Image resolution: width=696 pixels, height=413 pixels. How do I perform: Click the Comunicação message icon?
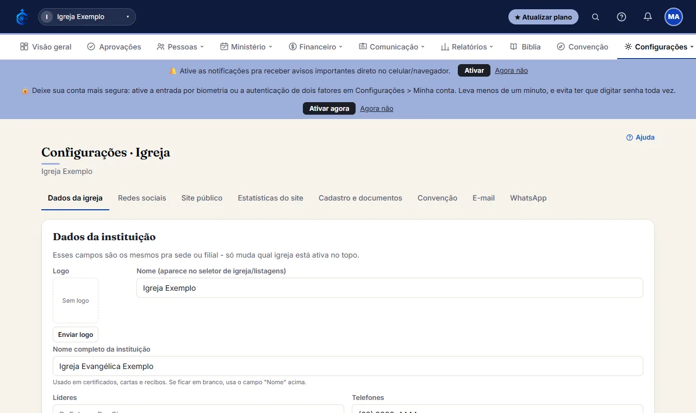tap(363, 47)
